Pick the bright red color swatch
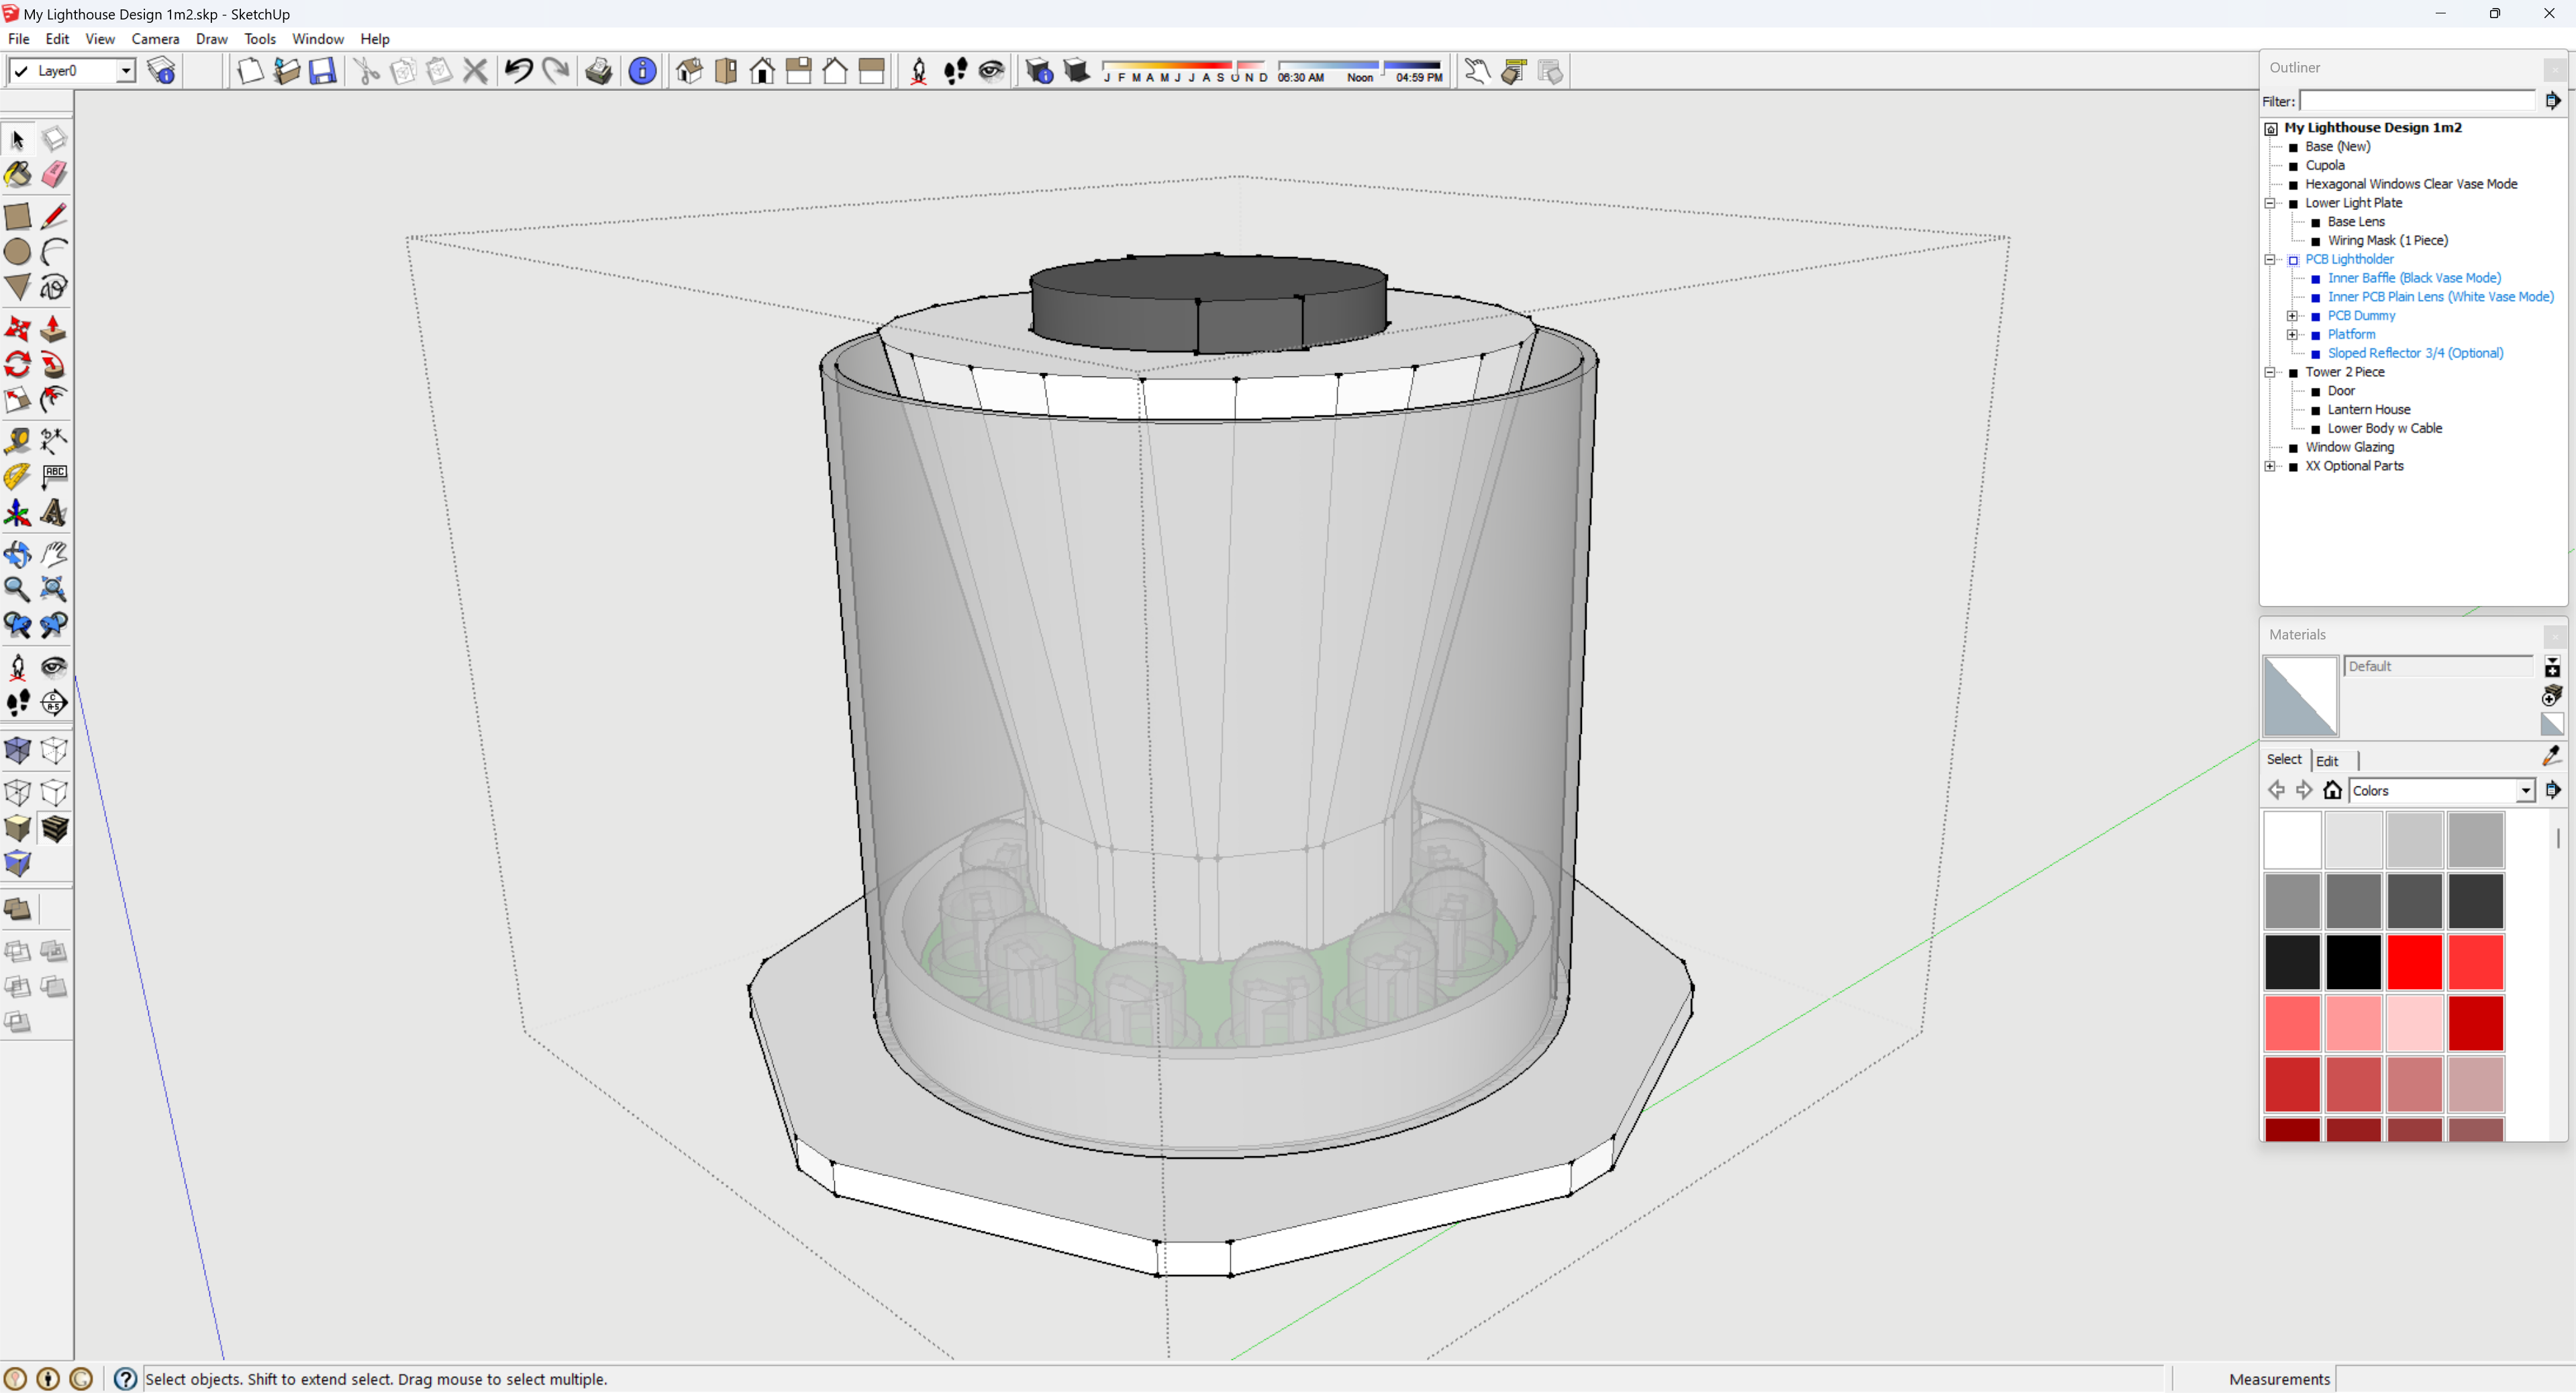 [x=2414, y=961]
